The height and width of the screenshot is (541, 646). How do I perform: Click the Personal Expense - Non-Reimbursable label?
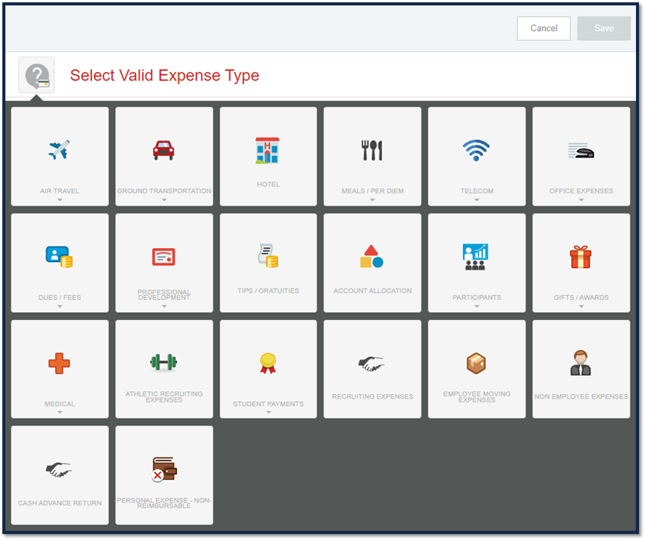164,502
